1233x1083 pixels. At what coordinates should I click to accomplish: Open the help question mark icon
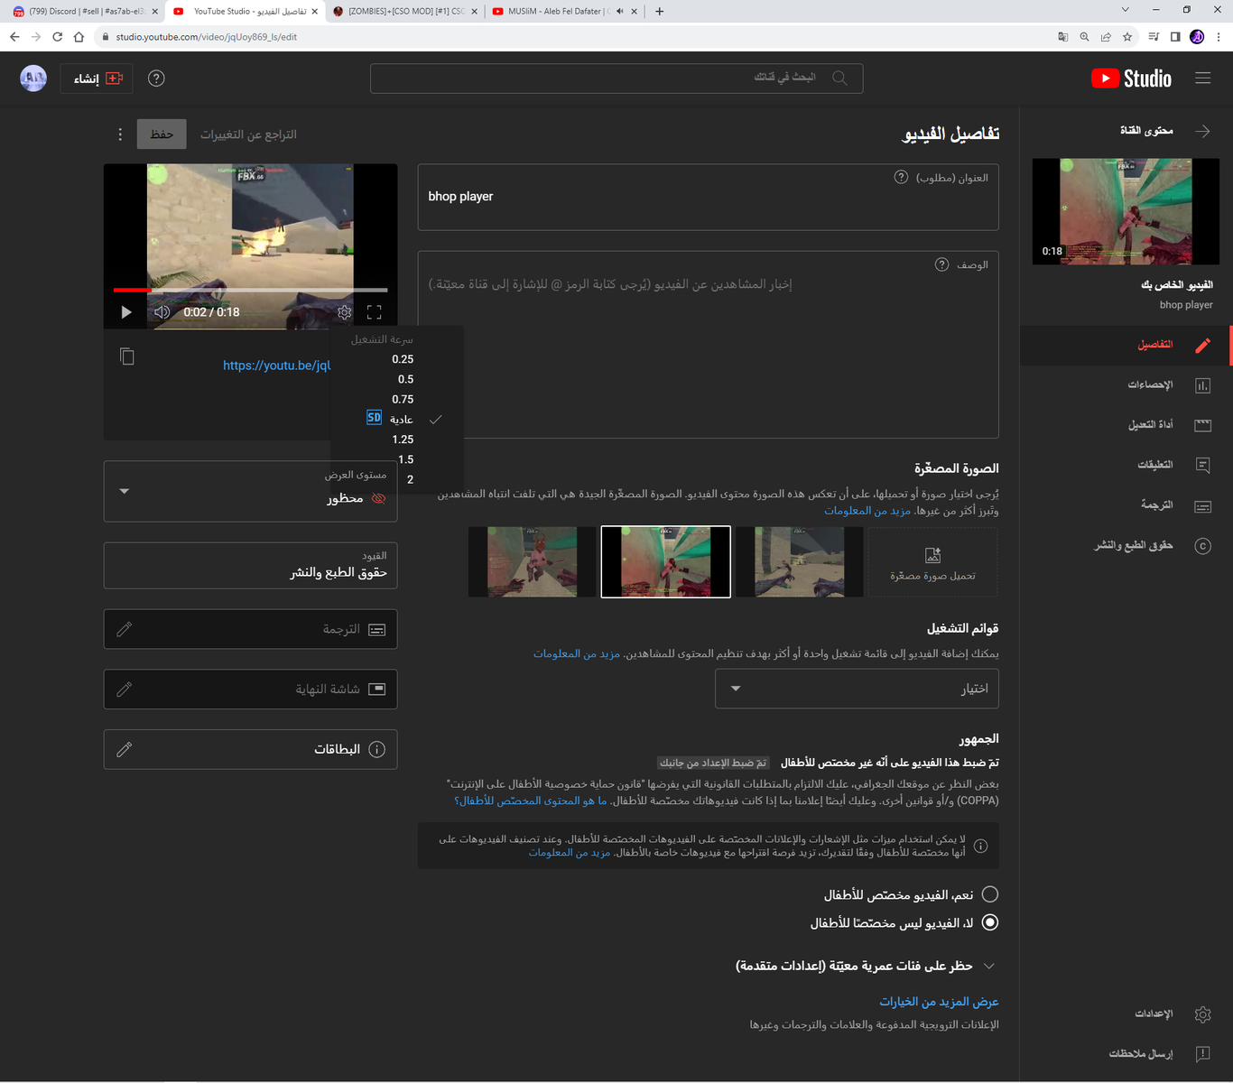point(156,79)
